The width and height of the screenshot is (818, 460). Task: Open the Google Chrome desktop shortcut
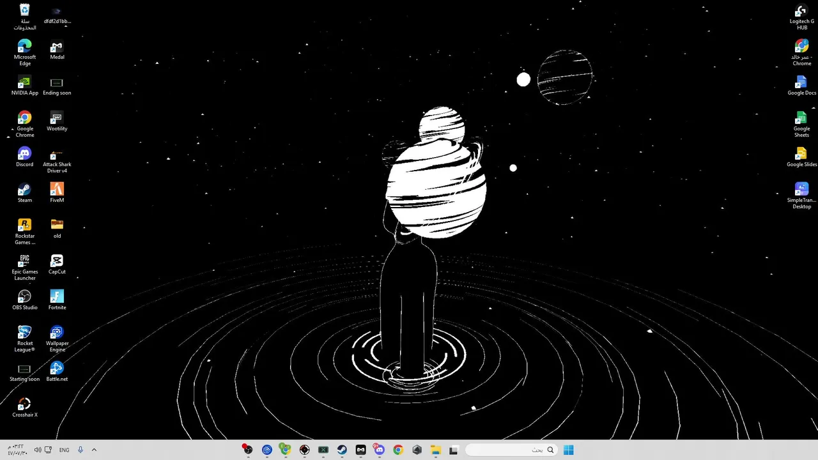pos(24,125)
